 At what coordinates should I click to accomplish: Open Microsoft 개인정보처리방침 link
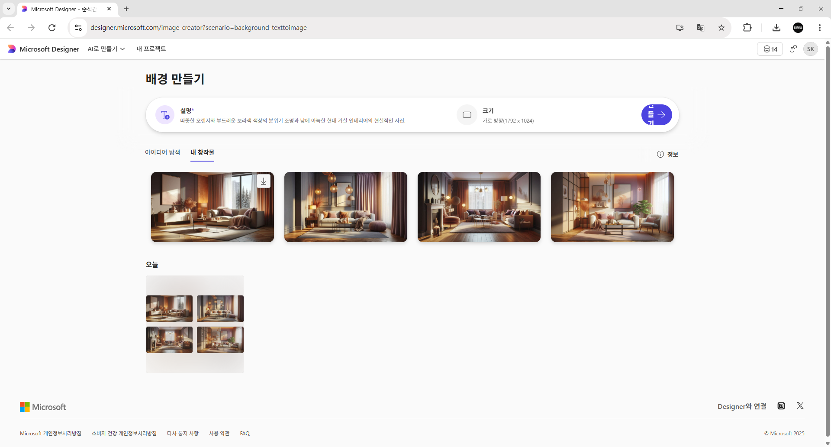[x=51, y=433]
